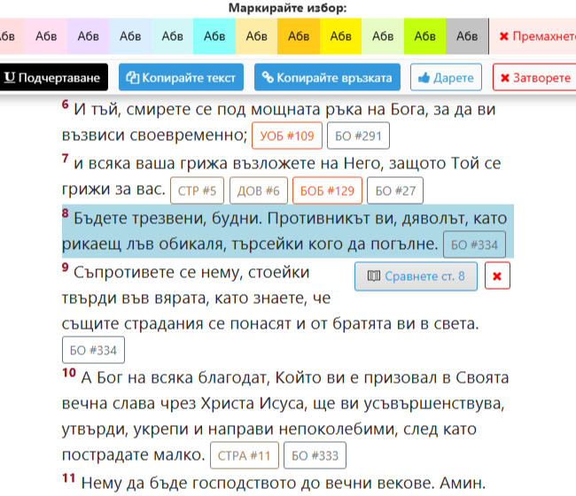Select the pale green highlight swatch
Viewport: 576px width, 496px height.
coord(383,36)
